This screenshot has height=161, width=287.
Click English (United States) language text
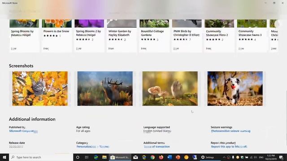pos(157,131)
